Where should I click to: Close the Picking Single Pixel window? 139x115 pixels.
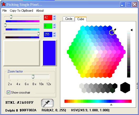pyautogui.click(x=135, y=4)
